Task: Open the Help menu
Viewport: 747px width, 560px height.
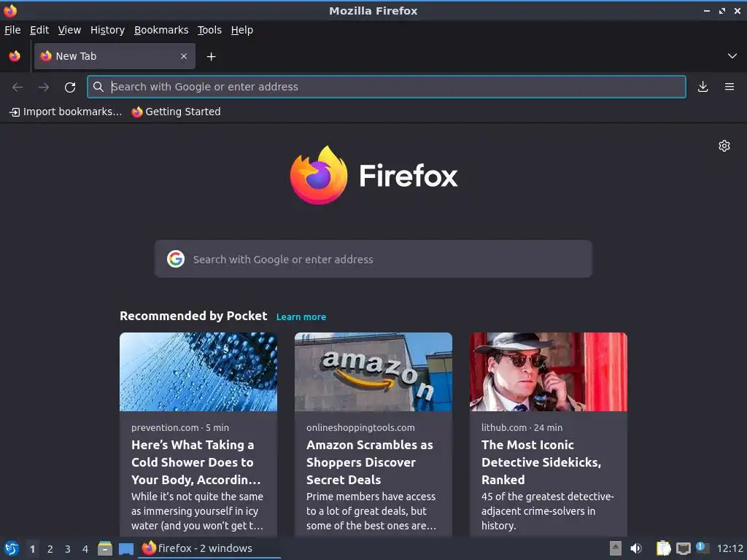Action: tap(242, 30)
